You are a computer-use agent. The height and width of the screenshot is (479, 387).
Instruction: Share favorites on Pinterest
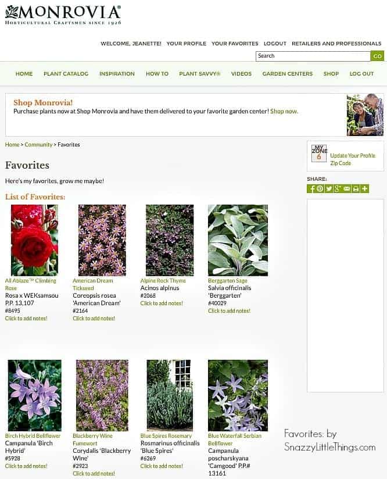320,188
